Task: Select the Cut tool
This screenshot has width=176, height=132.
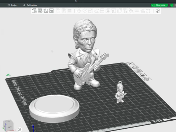Action: coord(102,11)
